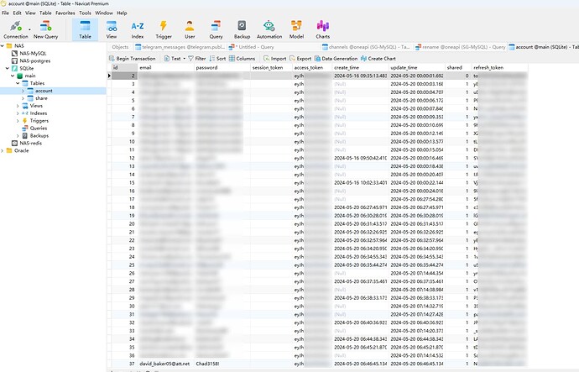Collapse the NAS connection group

pyautogui.click(x=3, y=46)
